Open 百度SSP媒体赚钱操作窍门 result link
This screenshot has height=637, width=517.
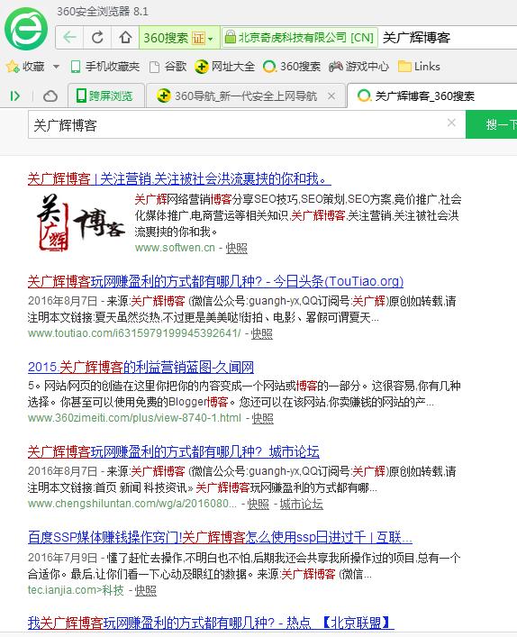pos(220,537)
